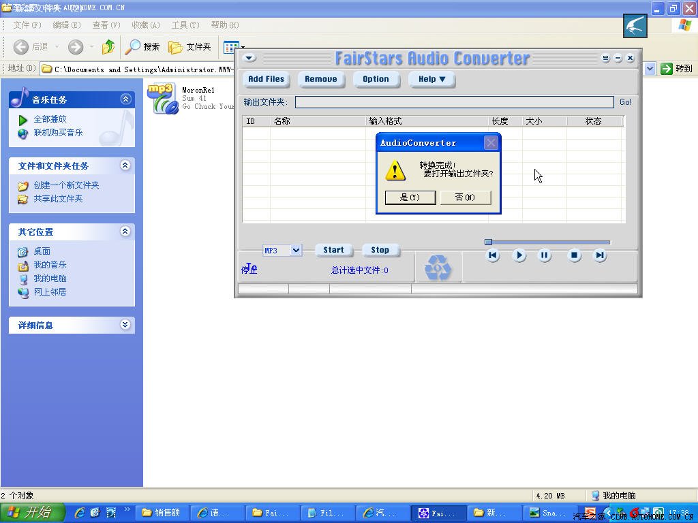Play the selected audio track
The image size is (698, 523).
tap(519, 255)
